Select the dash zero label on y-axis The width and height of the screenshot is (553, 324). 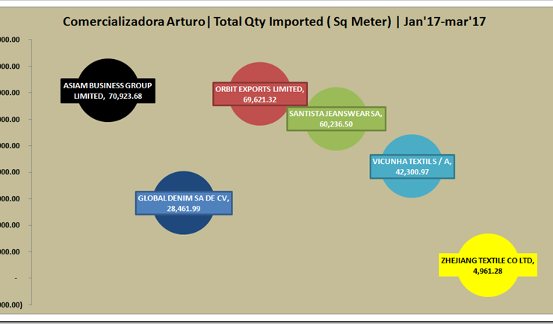coord(14,278)
